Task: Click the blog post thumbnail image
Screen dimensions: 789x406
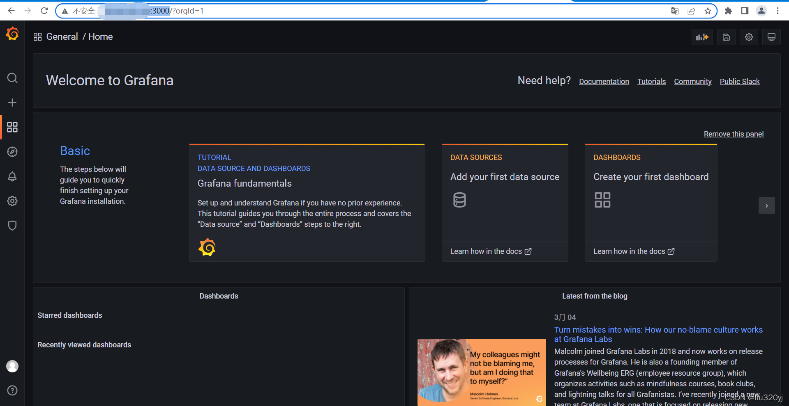Action: pyautogui.click(x=482, y=372)
